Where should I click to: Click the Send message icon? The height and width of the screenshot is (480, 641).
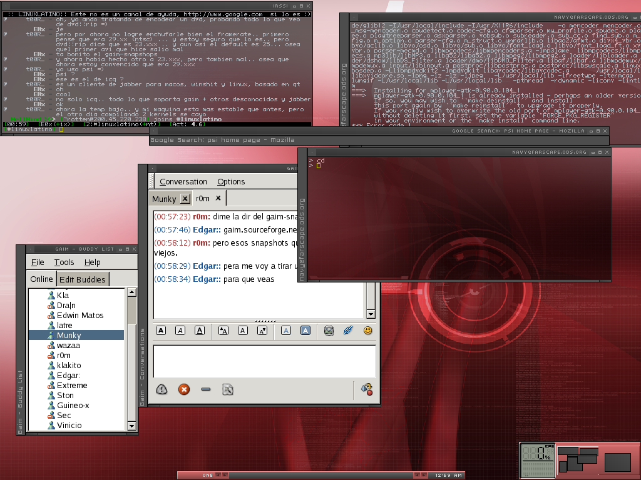(367, 389)
